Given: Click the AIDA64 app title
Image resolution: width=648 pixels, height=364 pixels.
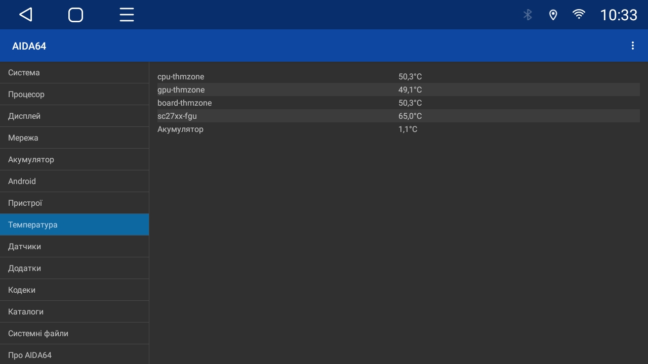Looking at the screenshot, I should [x=29, y=46].
